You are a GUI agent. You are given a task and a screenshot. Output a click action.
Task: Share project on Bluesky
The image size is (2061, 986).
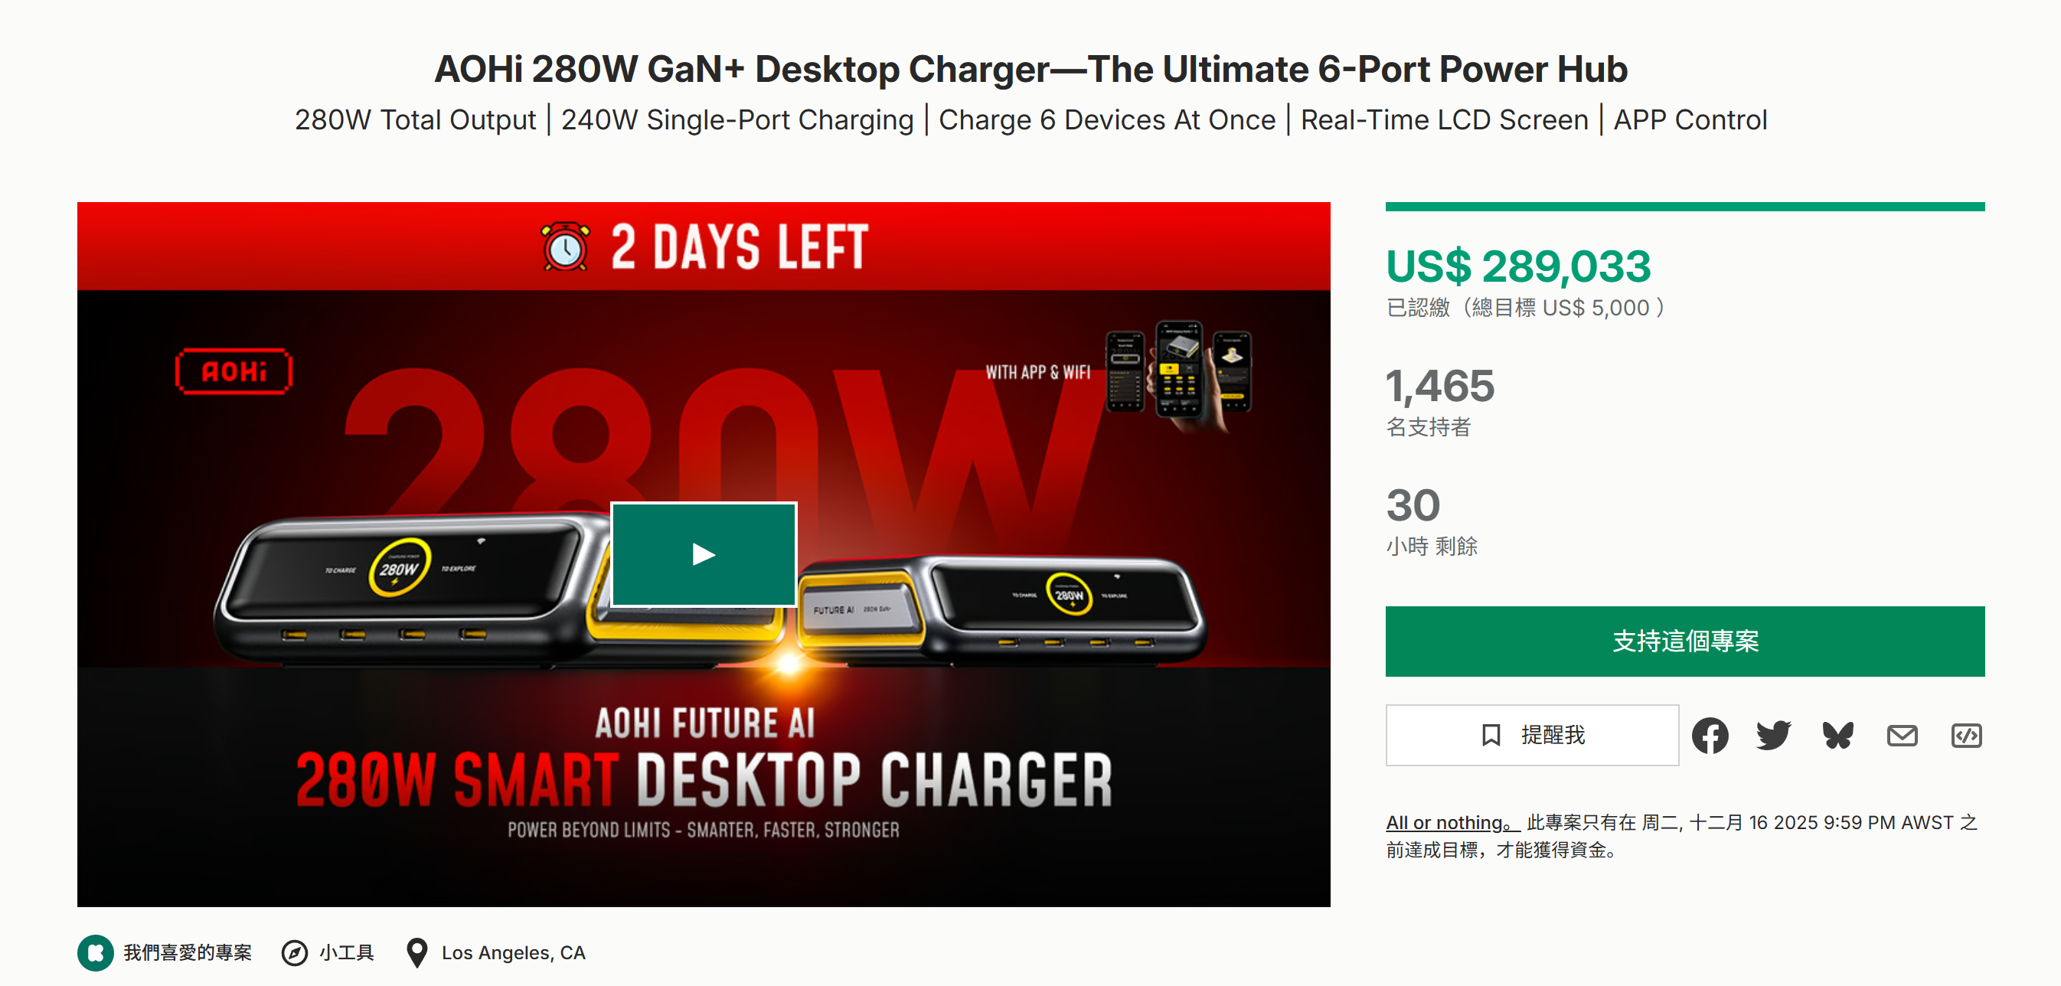point(1837,735)
